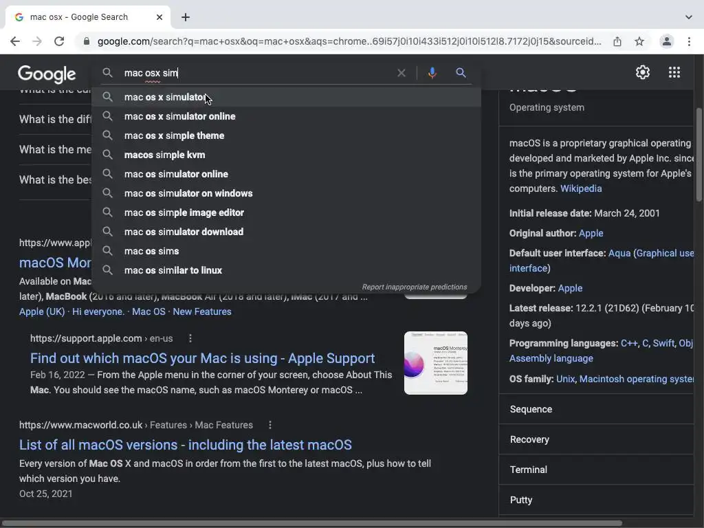Select suggestion 'mac os similar to linux'
This screenshot has width=704, height=528.
(x=287, y=270)
